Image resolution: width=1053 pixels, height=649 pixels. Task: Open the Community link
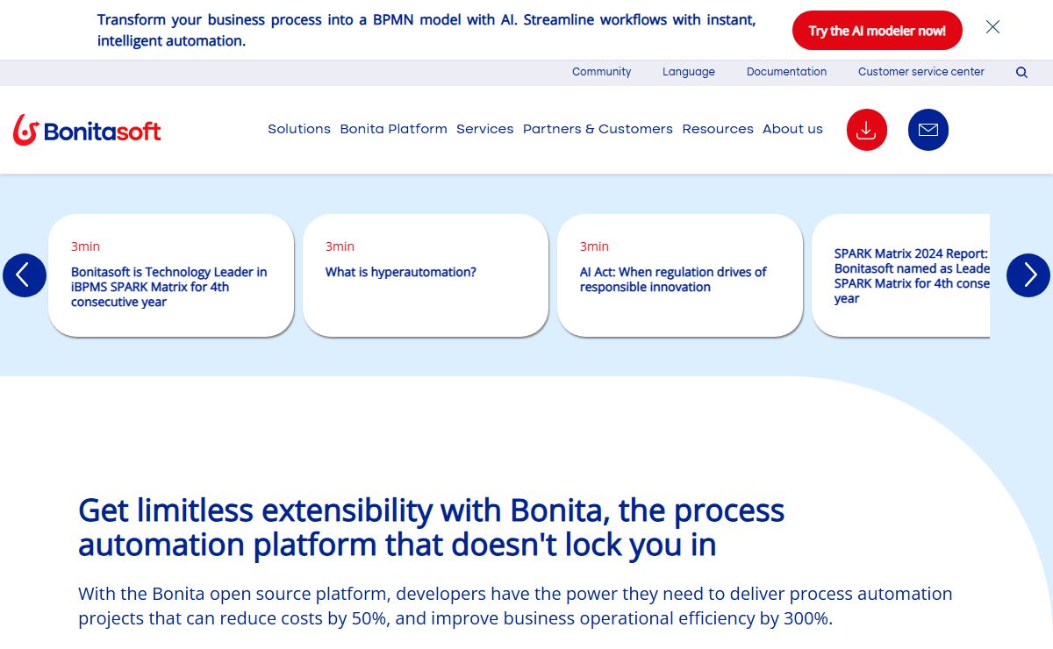pos(601,72)
